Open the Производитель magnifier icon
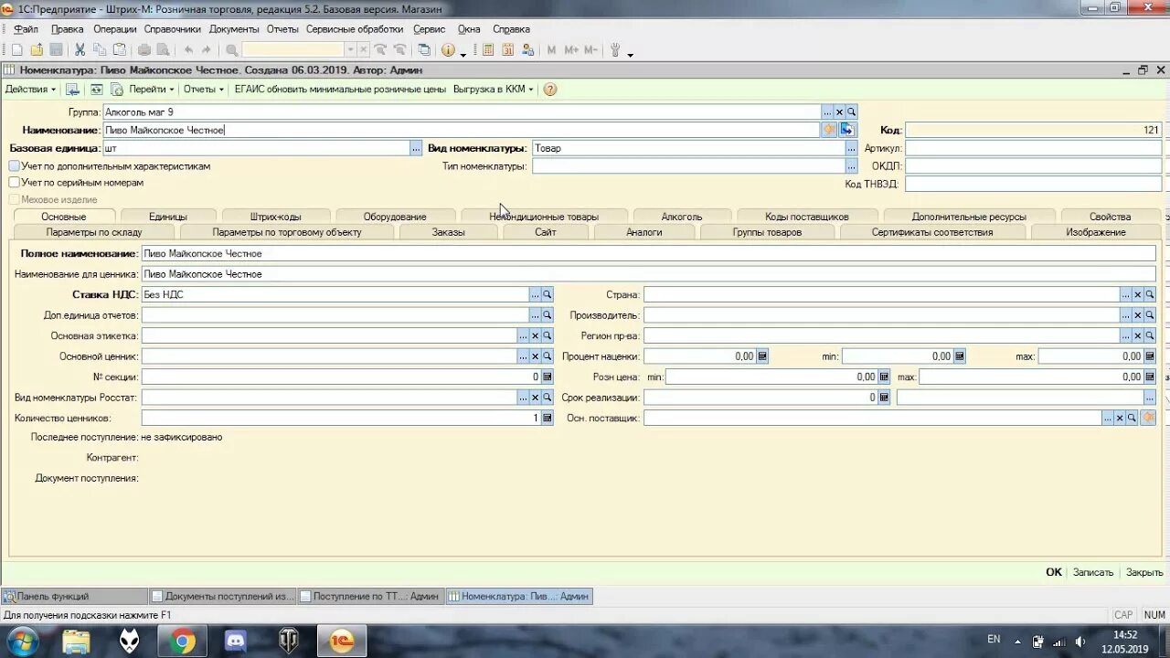 tap(1150, 314)
